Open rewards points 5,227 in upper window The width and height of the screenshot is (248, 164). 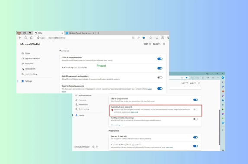147,44
